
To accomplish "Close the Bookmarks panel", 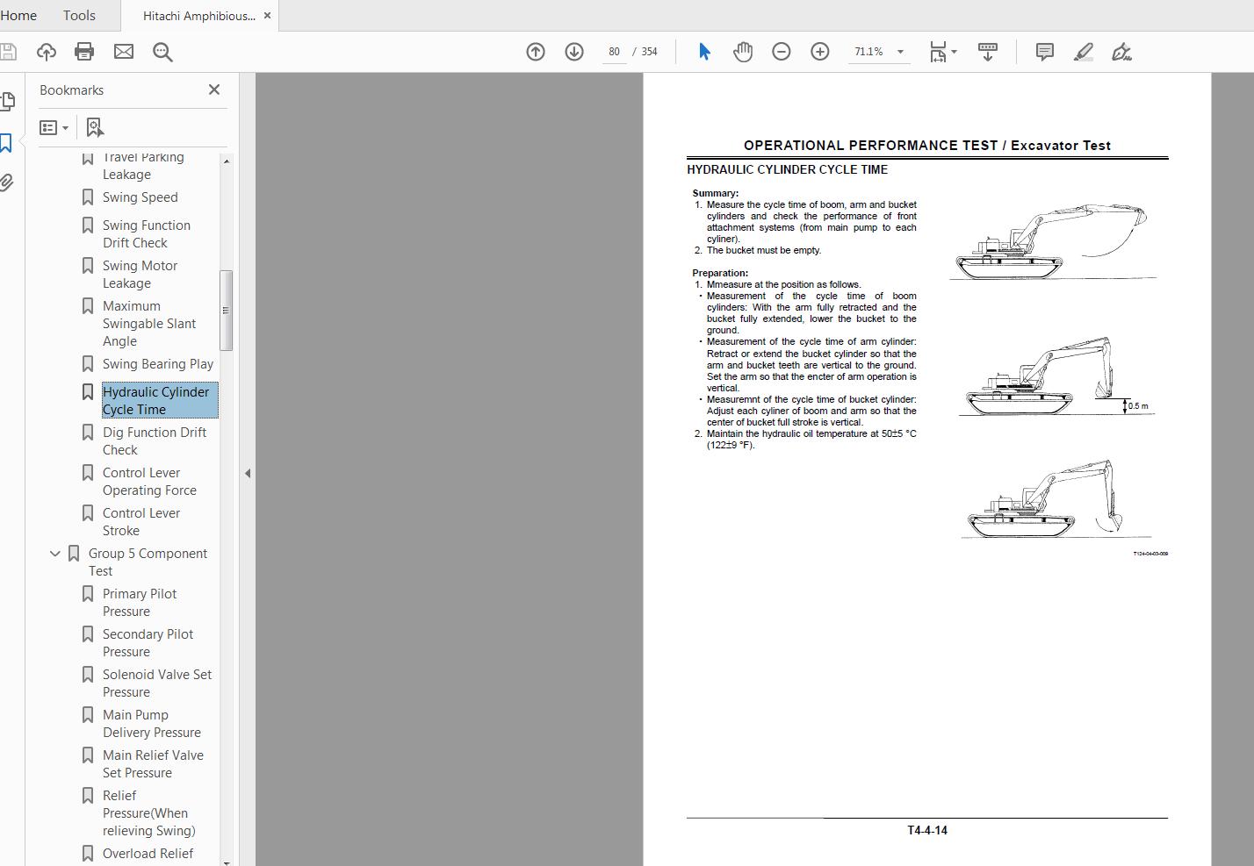I will click(214, 89).
